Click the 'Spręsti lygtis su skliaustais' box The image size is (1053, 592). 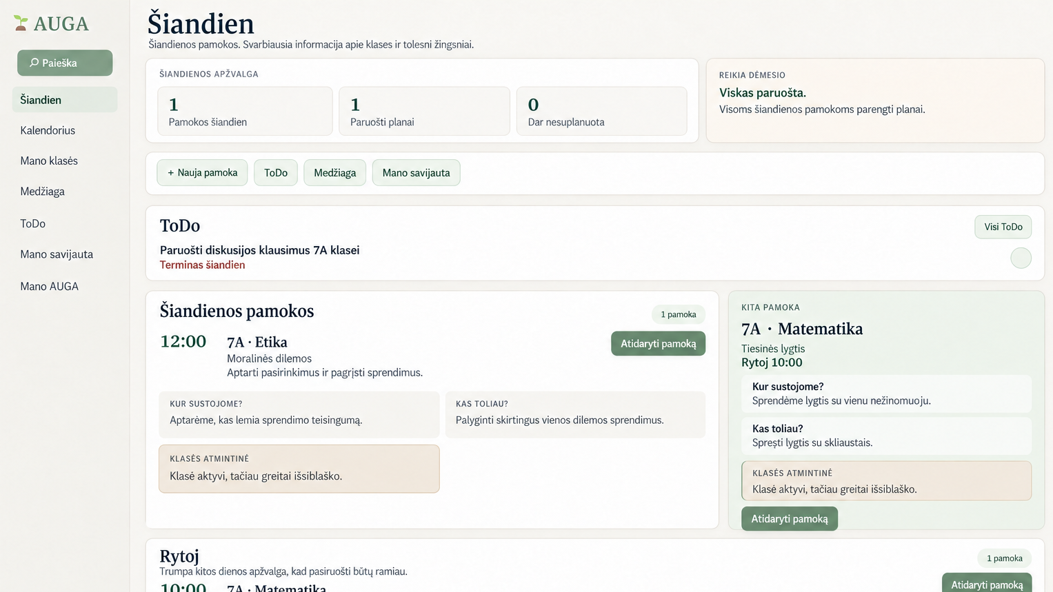[886, 436]
